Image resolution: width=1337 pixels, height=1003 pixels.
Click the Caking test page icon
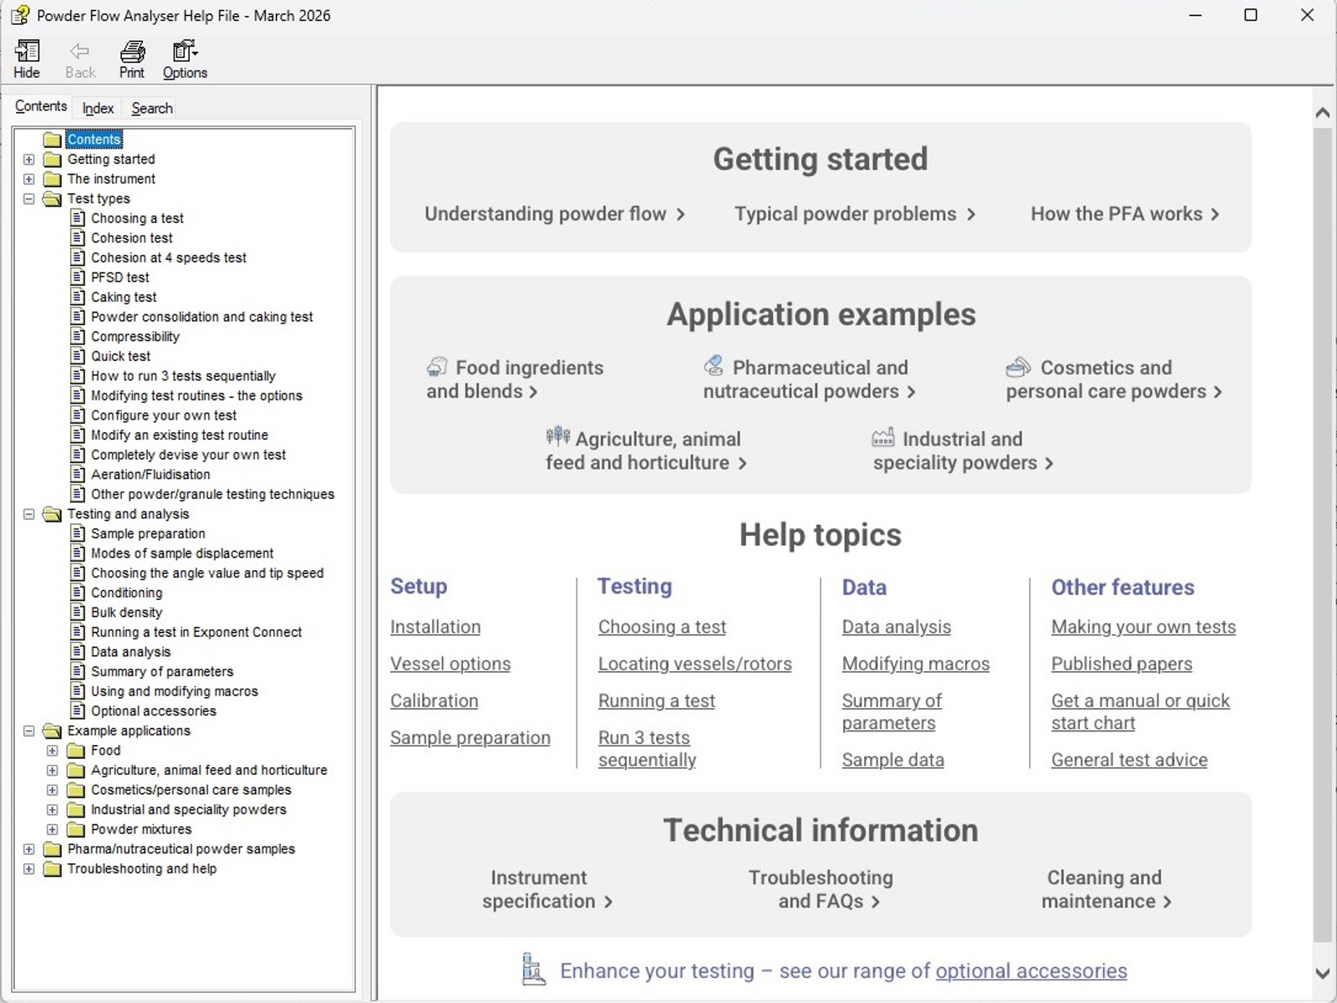78,297
